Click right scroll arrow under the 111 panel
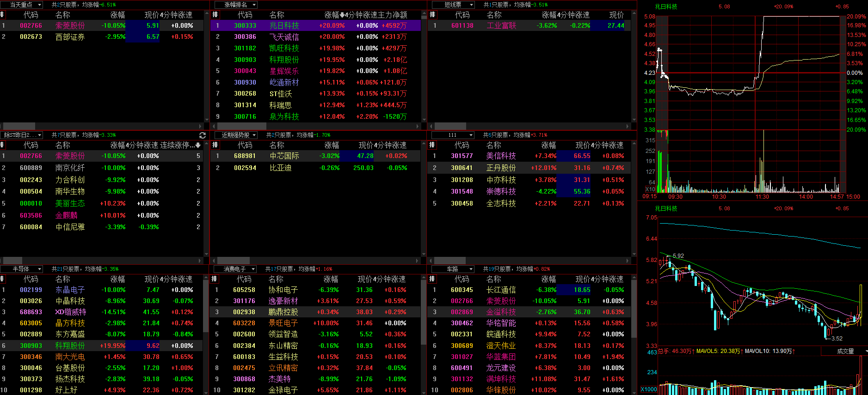Viewport: 868px width, 395px height. pyautogui.click(x=628, y=261)
